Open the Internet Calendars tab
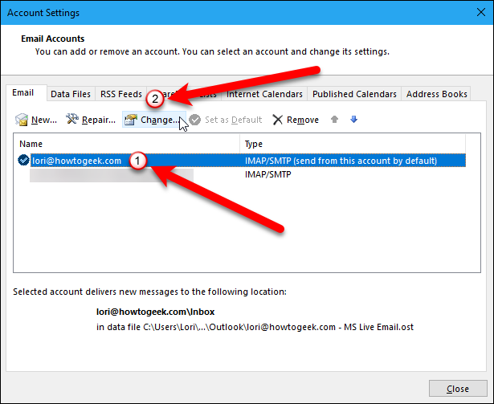This screenshot has height=404, width=494. pyautogui.click(x=264, y=94)
